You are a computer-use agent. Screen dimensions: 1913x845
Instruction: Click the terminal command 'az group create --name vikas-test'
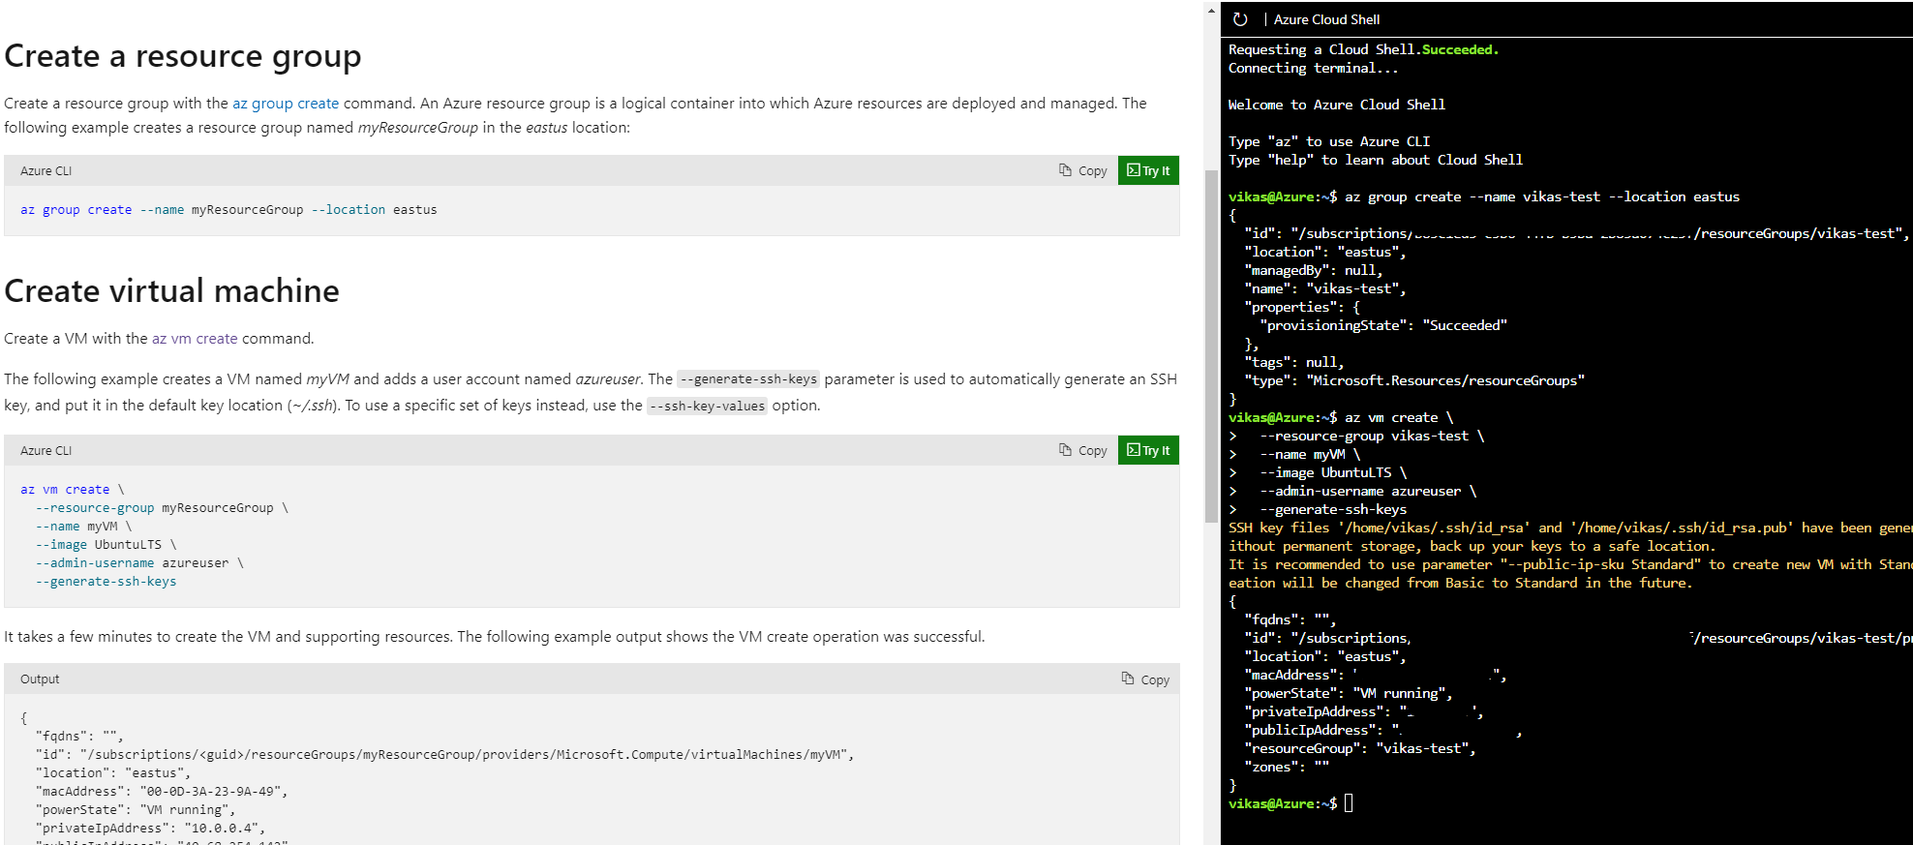point(1542,197)
